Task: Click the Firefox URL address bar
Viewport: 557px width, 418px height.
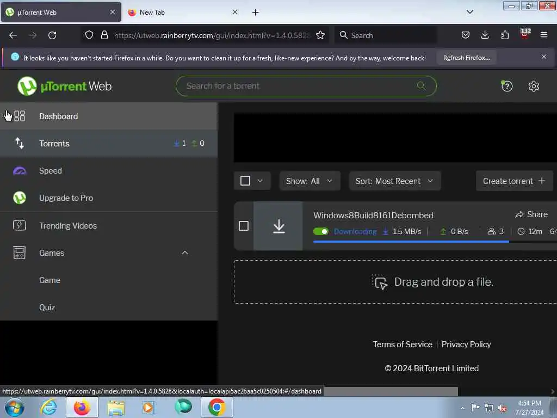Action: pyautogui.click(x=205, y=35)
